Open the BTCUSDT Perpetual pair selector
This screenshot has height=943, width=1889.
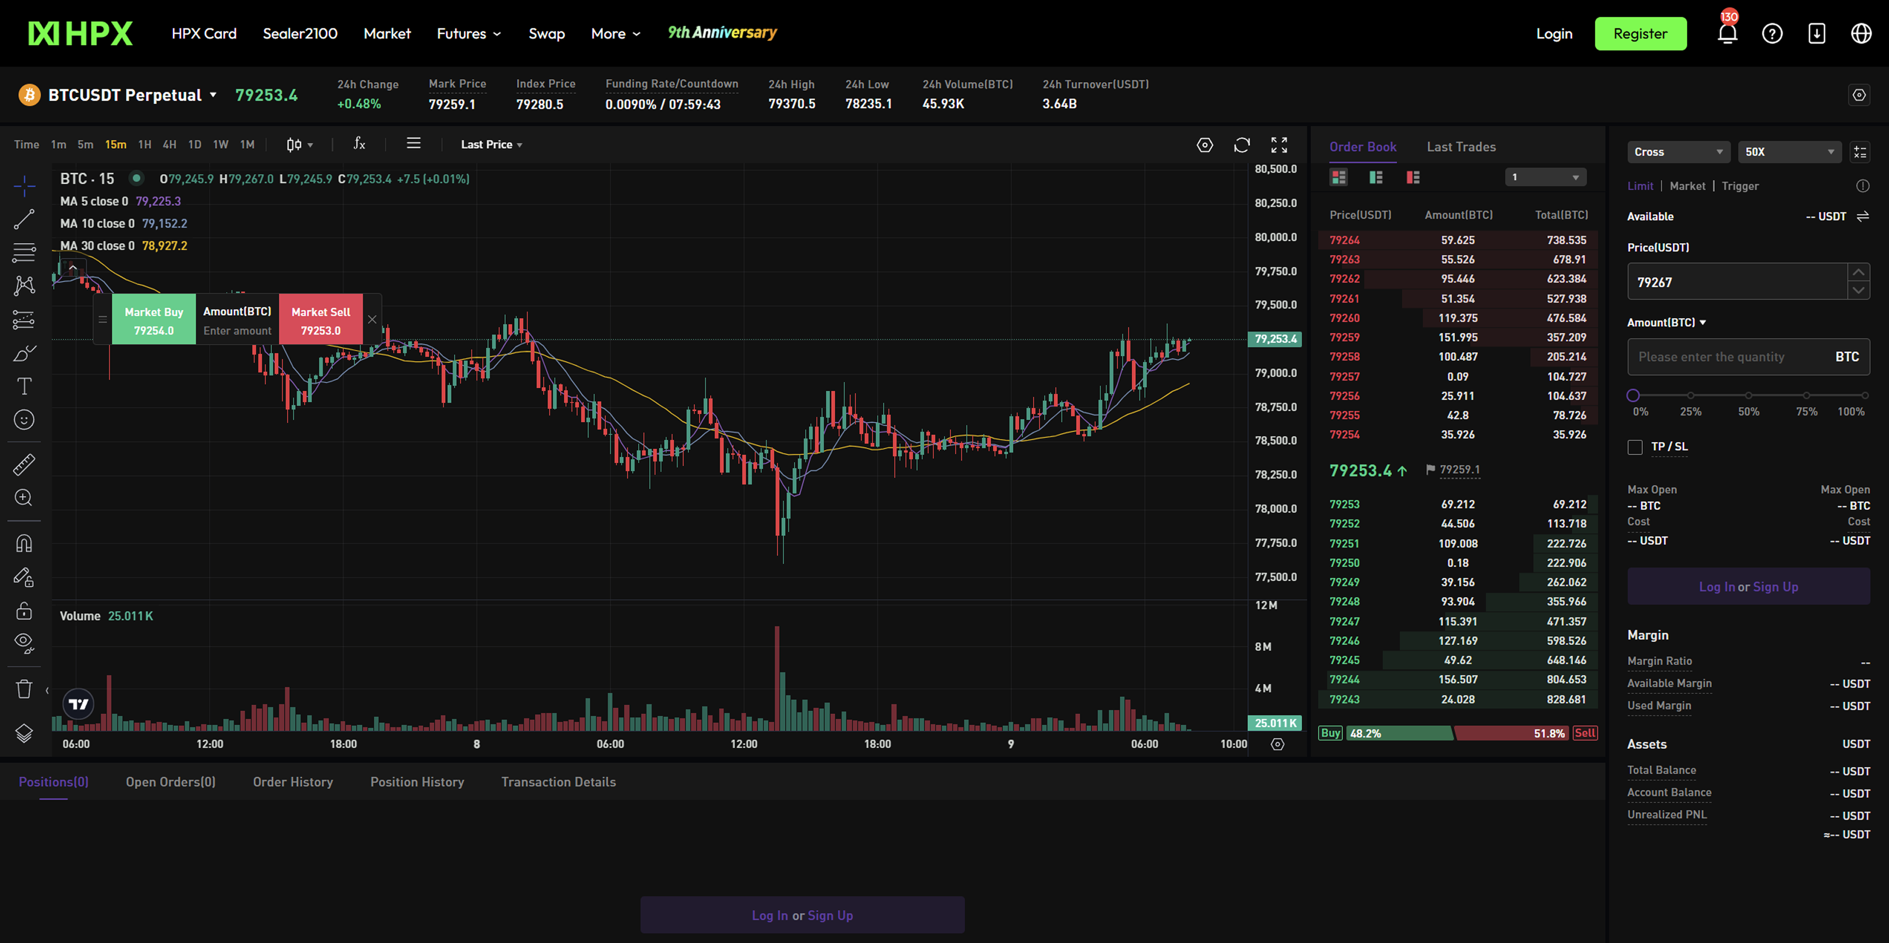pyautogui.click(x=132, y=96)
